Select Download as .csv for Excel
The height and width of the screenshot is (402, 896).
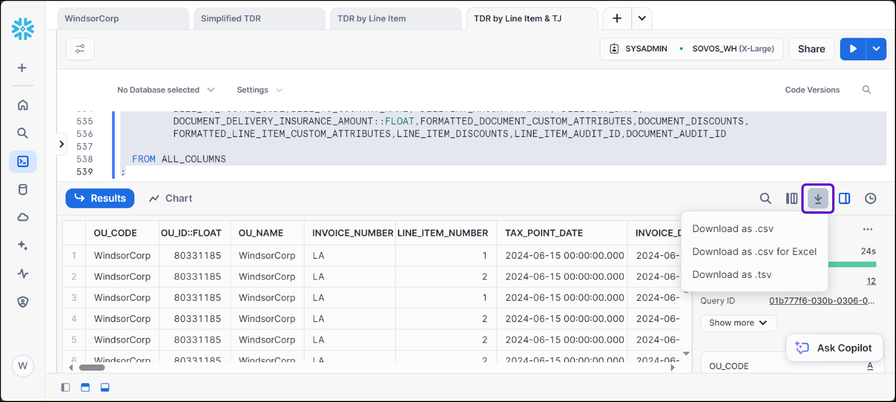click(754, 252)
